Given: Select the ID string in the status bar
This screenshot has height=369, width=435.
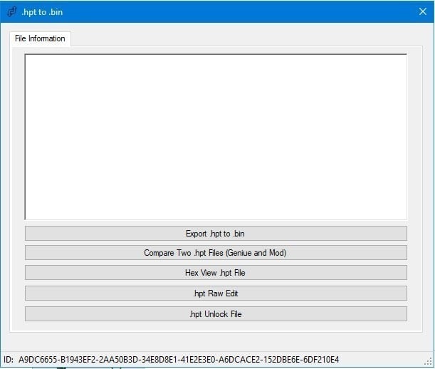Looking at the screenshot, I should [x=179, y=360].
